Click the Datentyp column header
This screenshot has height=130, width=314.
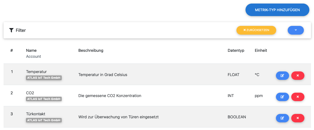click(236, 50)
